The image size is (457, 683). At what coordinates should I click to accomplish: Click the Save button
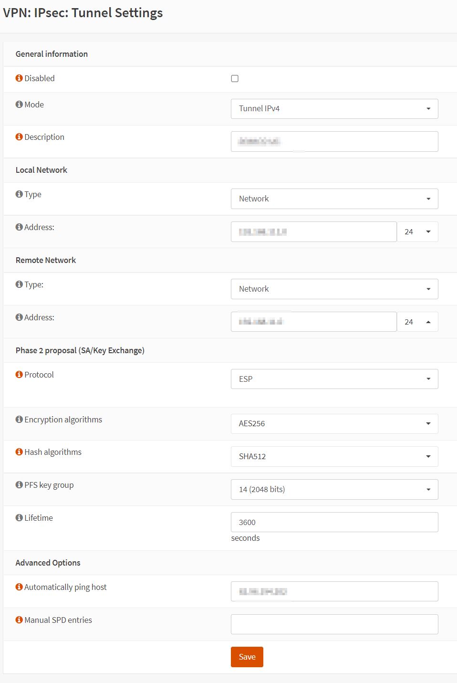point(247,657)
